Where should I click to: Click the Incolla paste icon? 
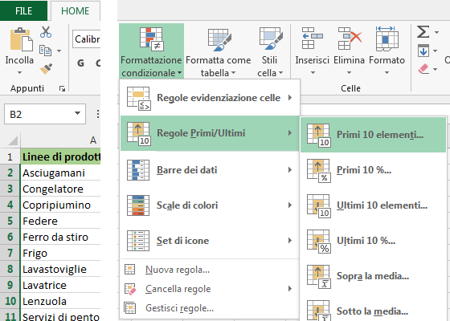[21, 39]
